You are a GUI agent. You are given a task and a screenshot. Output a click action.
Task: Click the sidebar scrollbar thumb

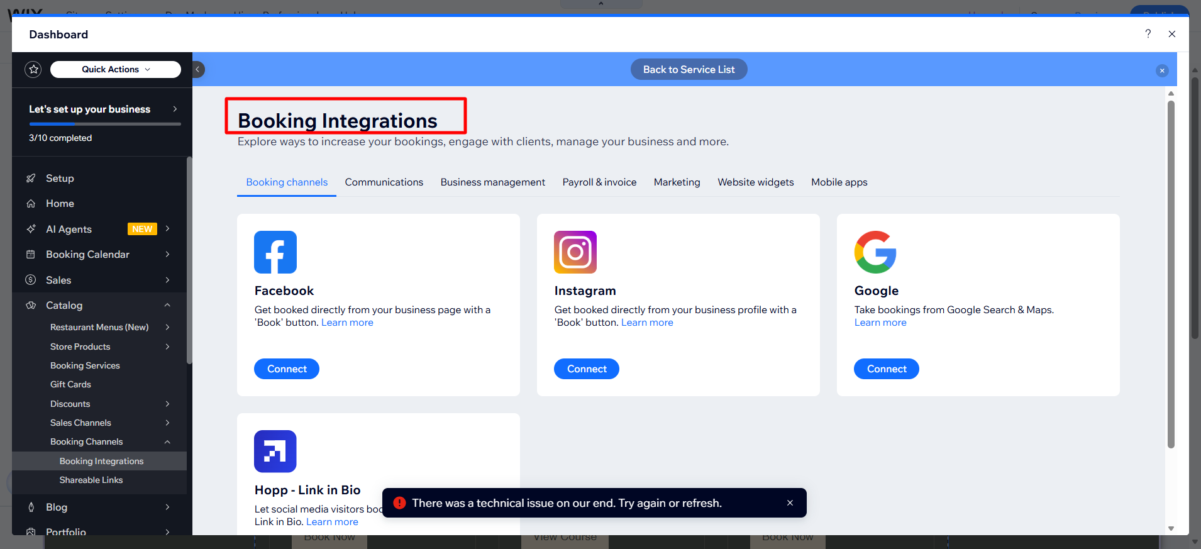click(189, 260)
